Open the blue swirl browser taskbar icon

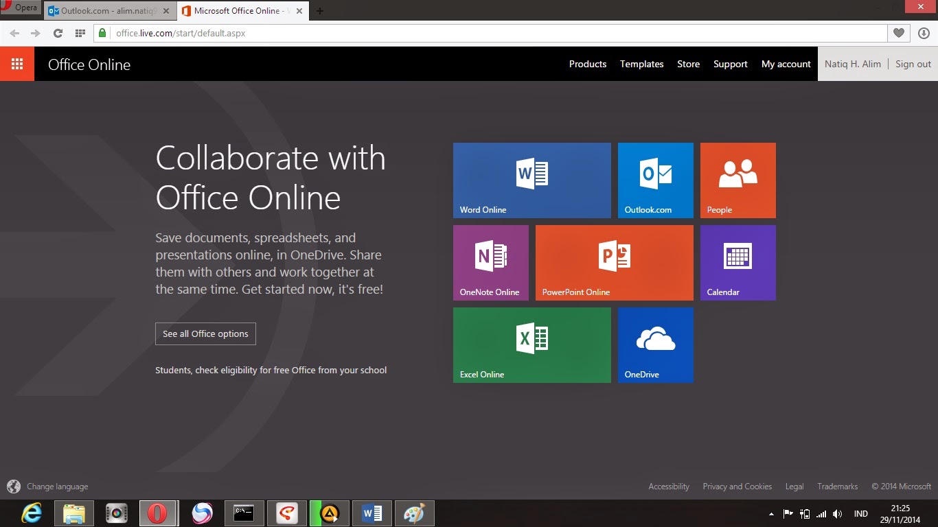[202, 513]
